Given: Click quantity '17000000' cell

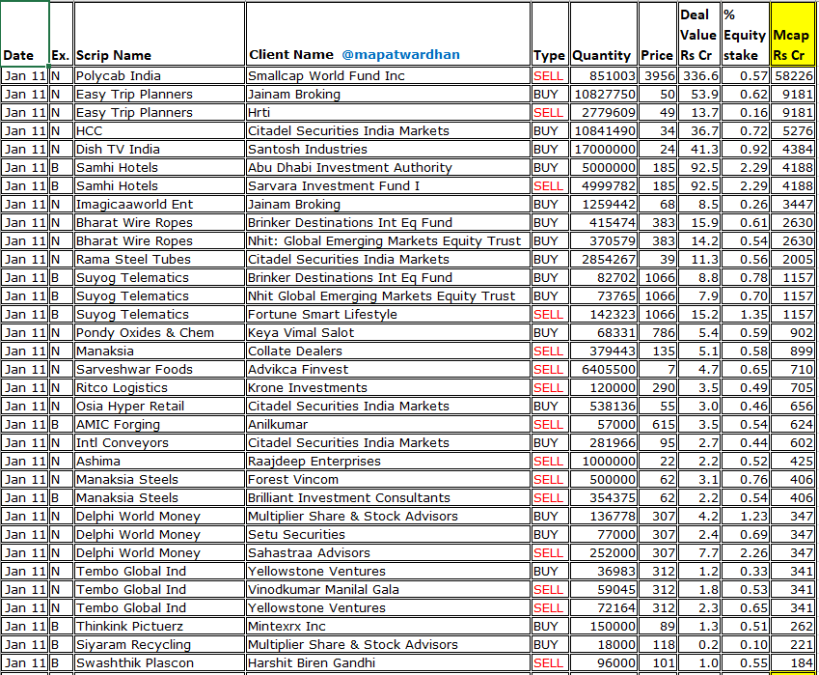Looking at the screenshot, I should [x=603, y=149].
